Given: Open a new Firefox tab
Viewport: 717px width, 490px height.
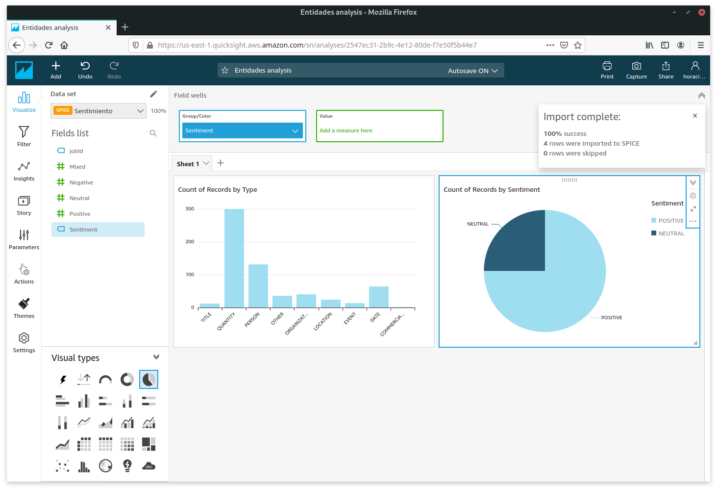Looking at the screenshot, I should [125, 27].
